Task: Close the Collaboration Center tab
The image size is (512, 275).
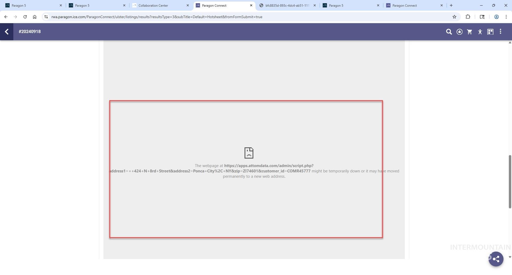Action: (x=188, y=5)
